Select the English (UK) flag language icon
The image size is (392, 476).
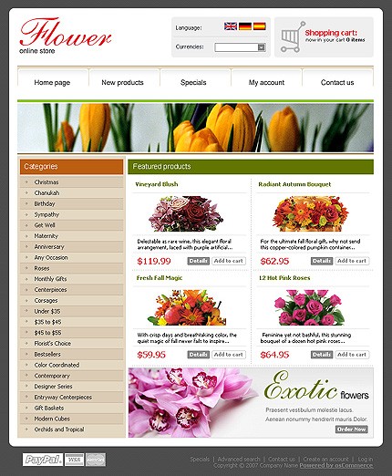(x=231, y=26)
